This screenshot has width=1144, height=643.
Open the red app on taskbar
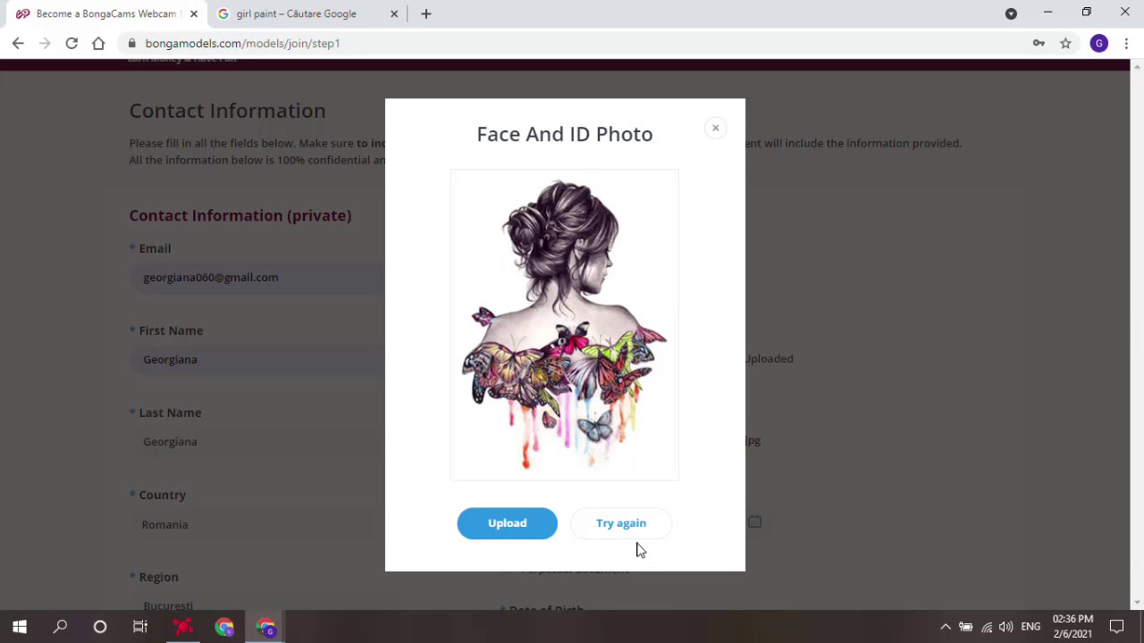(x=182, y=627)
